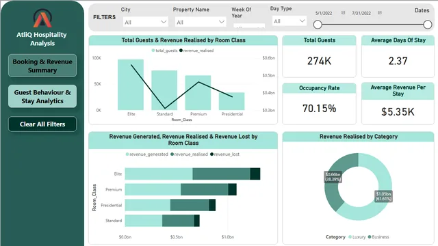
Task: Select the Elite guests column bar
Action: point(131,85)
